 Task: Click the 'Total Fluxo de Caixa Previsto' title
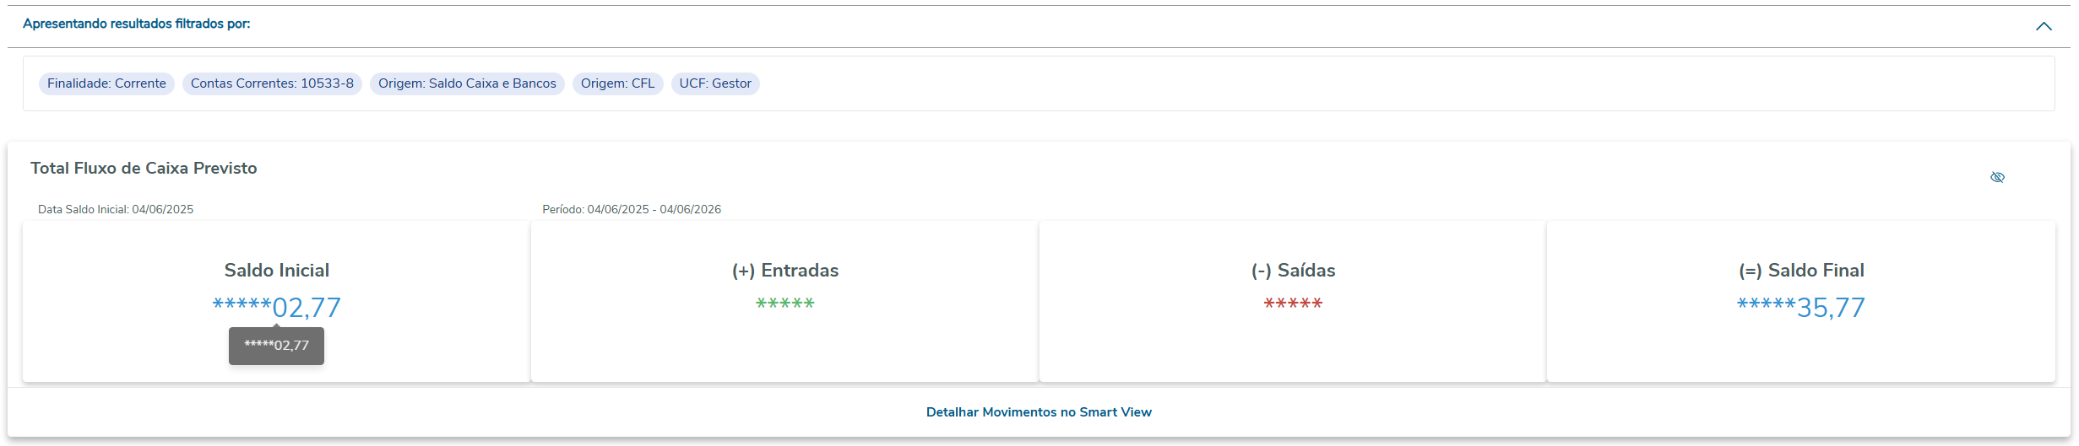coord(144,168)
